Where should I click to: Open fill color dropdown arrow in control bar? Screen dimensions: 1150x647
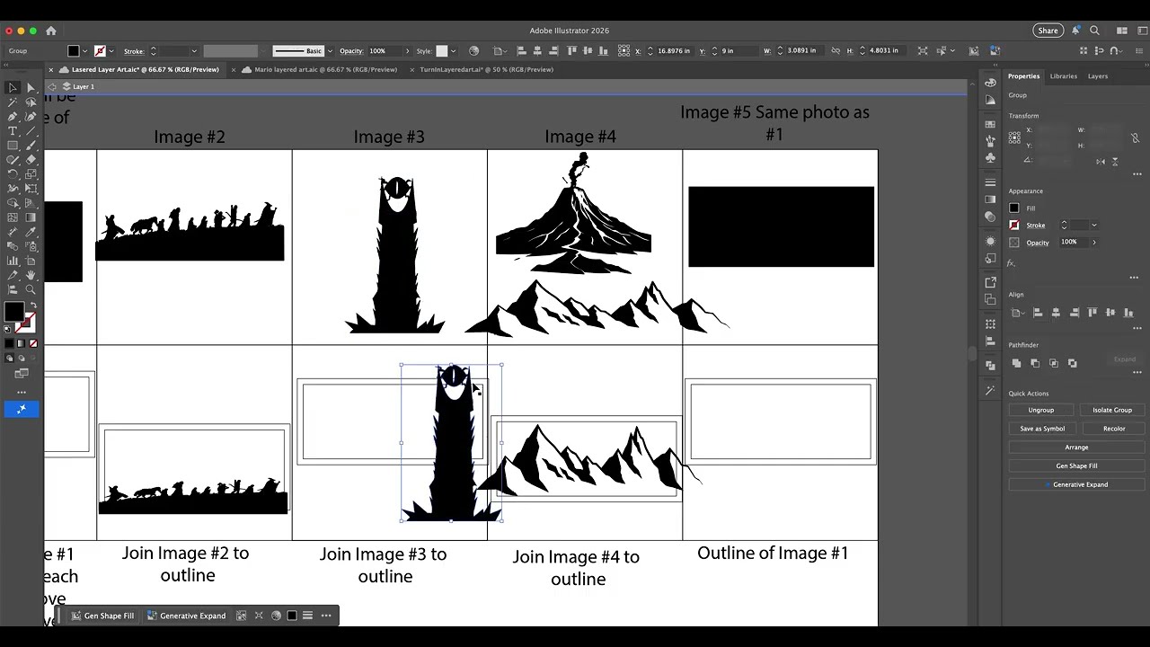coord(86,51)
